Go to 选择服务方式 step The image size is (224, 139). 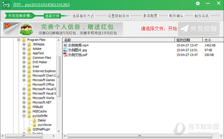point(83,16)
